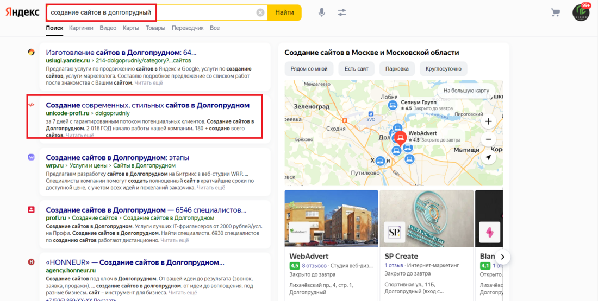This screenshot has width=598, height=301.
Task: Select the Сепиум Групп map pin
Action: click(x=393, y=105)
